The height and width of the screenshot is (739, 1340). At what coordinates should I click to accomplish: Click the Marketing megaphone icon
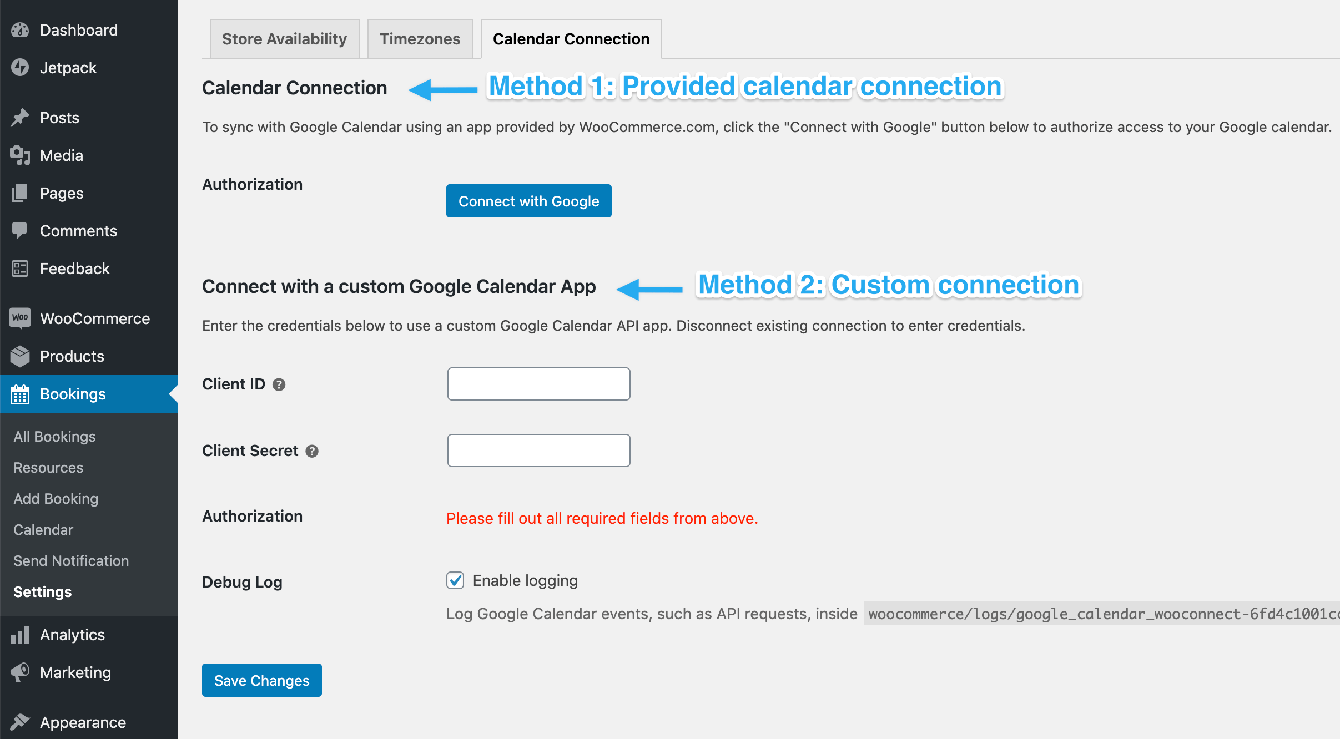point(20,672)
